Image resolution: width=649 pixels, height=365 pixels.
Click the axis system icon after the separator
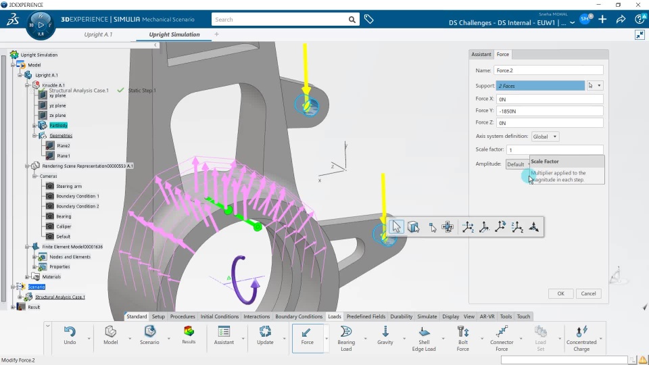pos(468,227)
